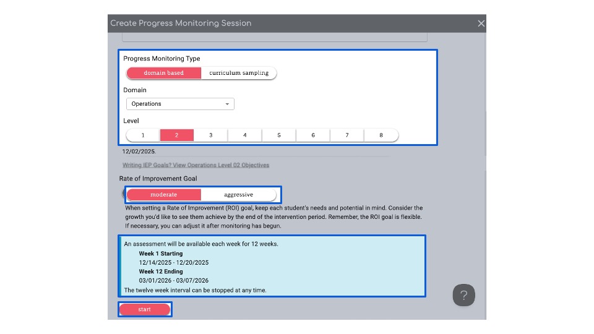Select Level 2
The height and width of the screenshot is (334, 594).
(x=176, y=135)
